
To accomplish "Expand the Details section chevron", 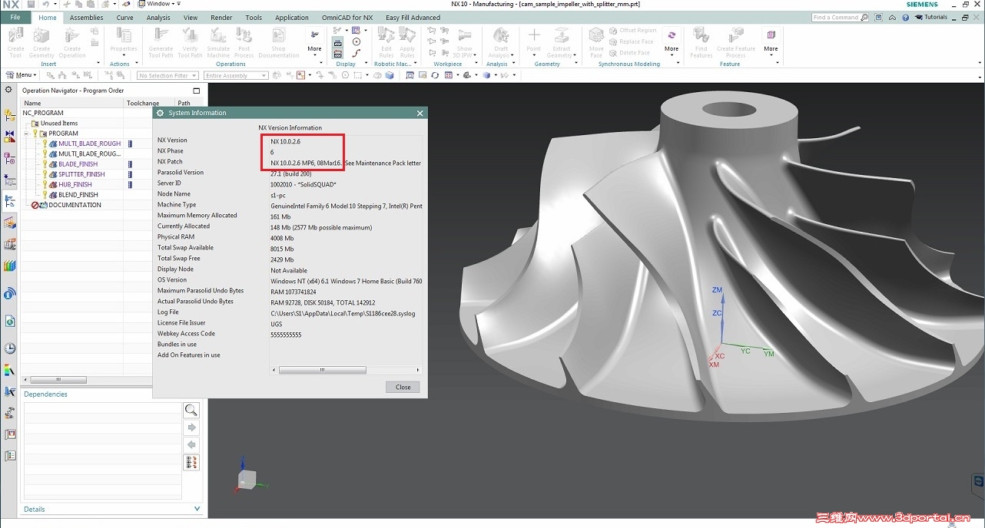I will pos(197,509).
